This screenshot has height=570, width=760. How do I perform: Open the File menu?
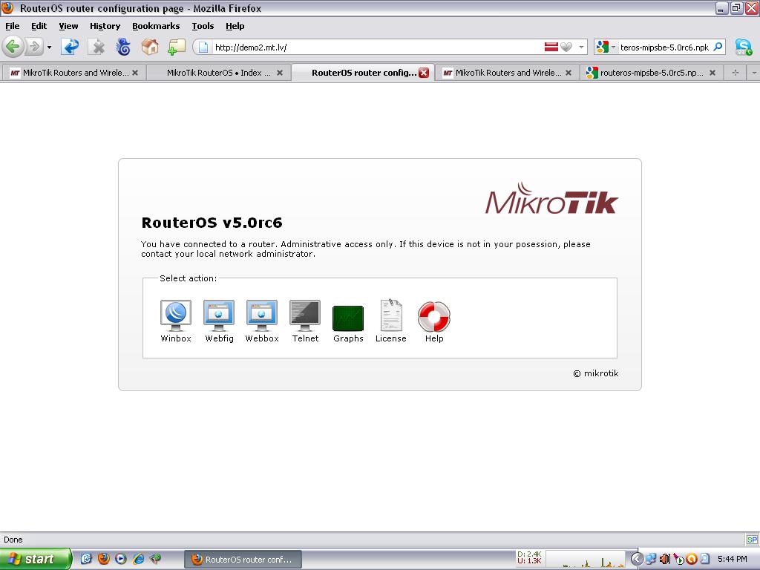click(x=13, y=26)
